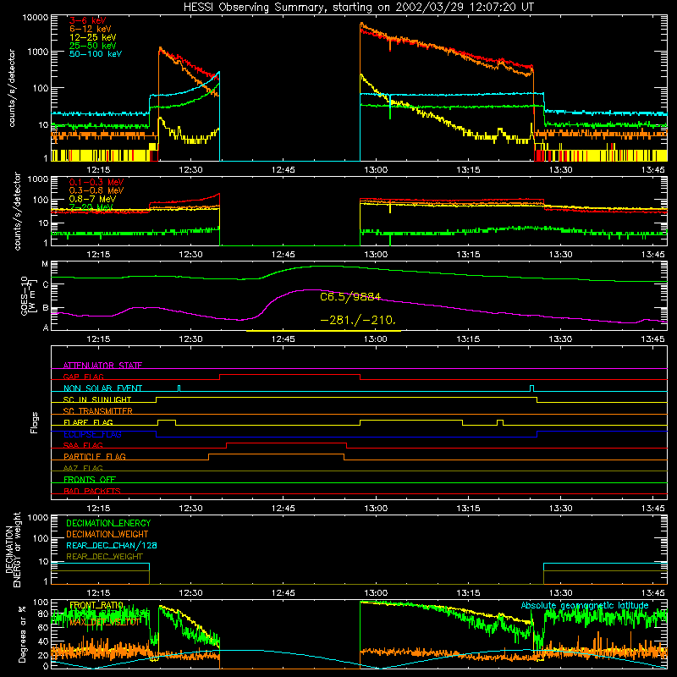Viewport: 677px width, 677px height.
Task: Click the Degrees or % axis label
Action: (22, 634)
